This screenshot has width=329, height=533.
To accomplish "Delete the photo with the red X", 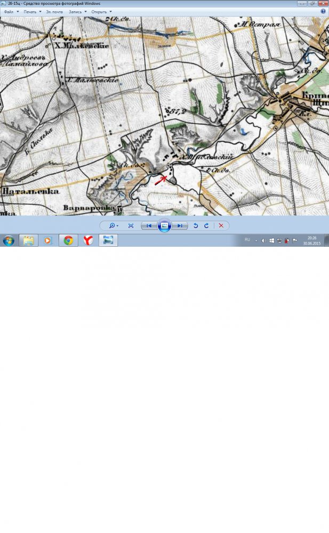I will point(221,226).
